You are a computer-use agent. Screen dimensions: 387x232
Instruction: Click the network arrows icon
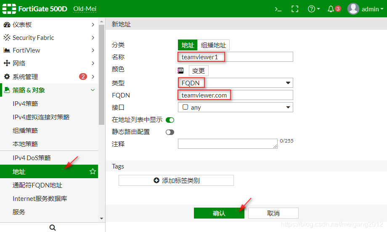pos(7,63)
